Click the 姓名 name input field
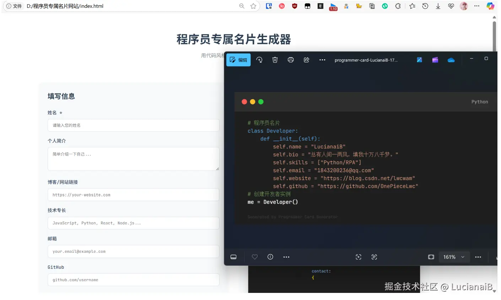 click(133, 125)
